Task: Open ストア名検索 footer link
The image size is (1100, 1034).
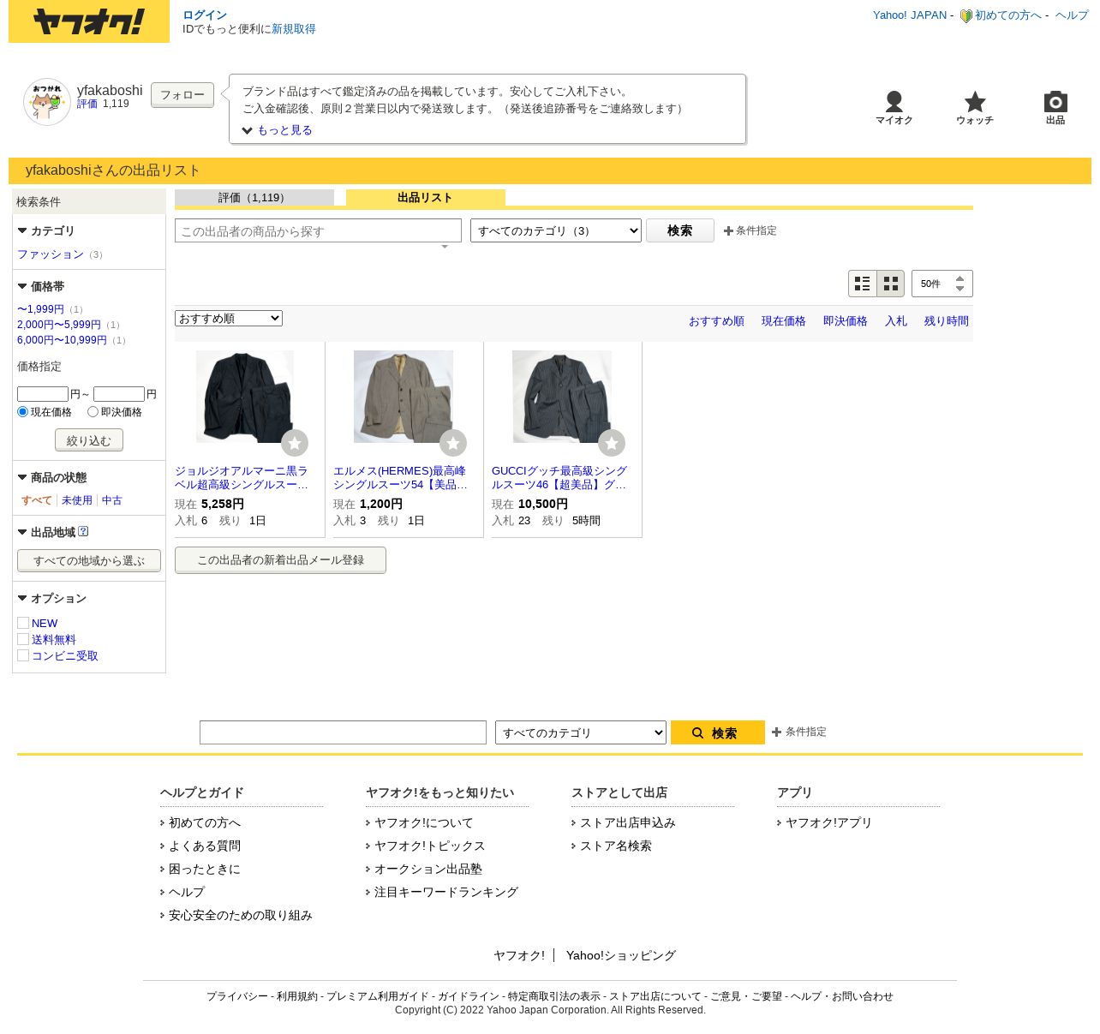Action: [x=616, y=846]
